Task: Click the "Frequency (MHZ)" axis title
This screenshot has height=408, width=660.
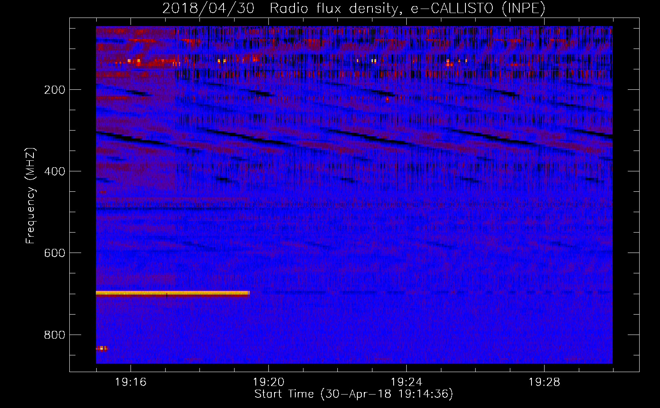Action: pos(31,196)
